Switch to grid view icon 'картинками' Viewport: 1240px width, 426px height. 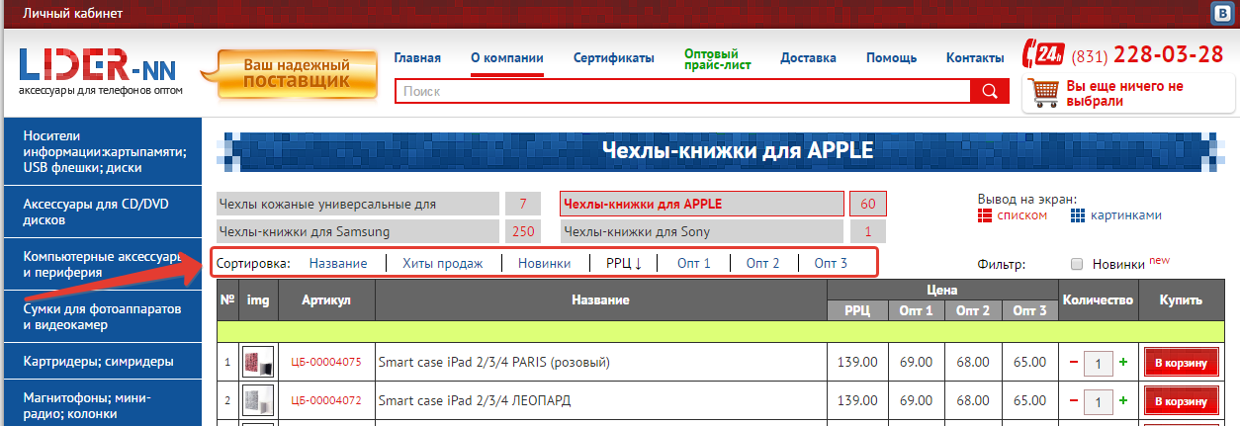pyautogui.click(x=1078, y=214)
